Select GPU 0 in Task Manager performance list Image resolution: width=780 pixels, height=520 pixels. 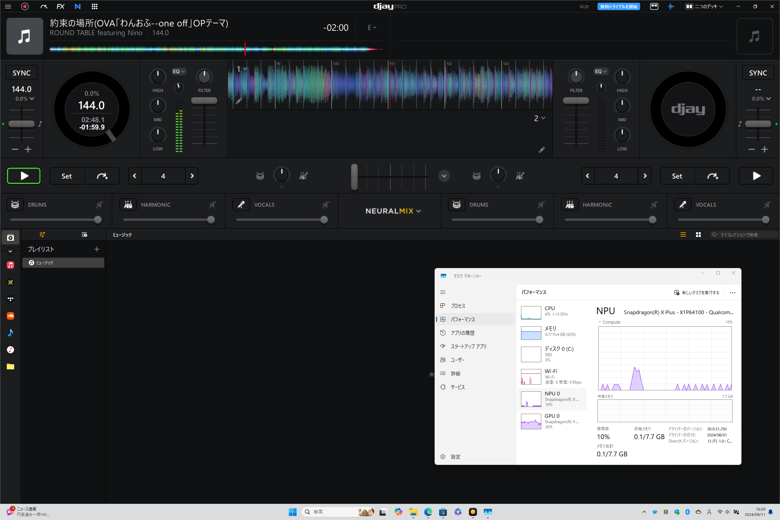click(552, 421)
